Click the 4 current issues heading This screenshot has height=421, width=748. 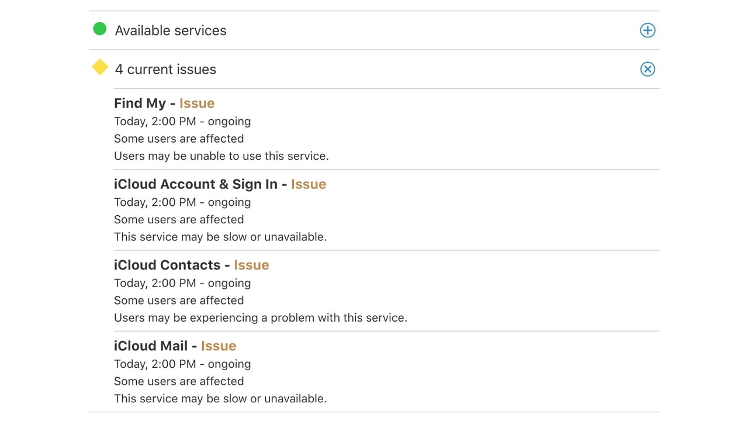coord(165,69)
